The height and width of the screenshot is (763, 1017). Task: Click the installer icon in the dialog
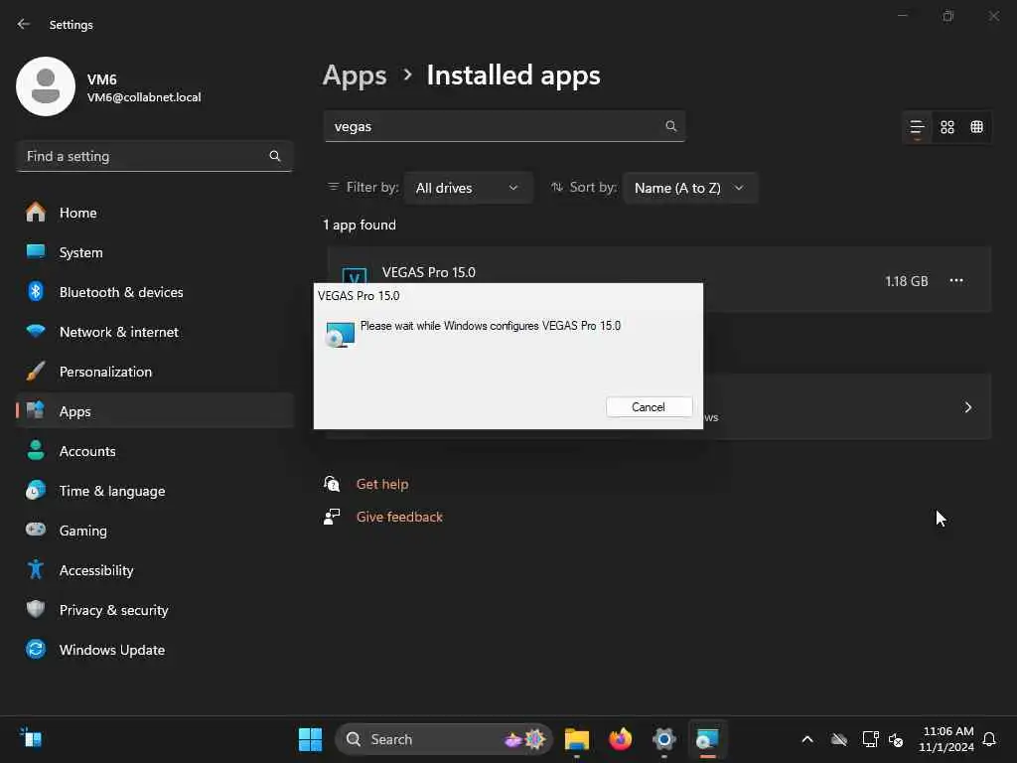coord(340,334)
